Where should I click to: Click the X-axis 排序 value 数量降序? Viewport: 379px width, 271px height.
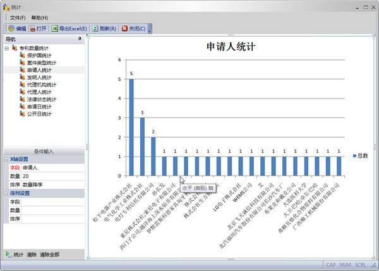click(53, 185)
